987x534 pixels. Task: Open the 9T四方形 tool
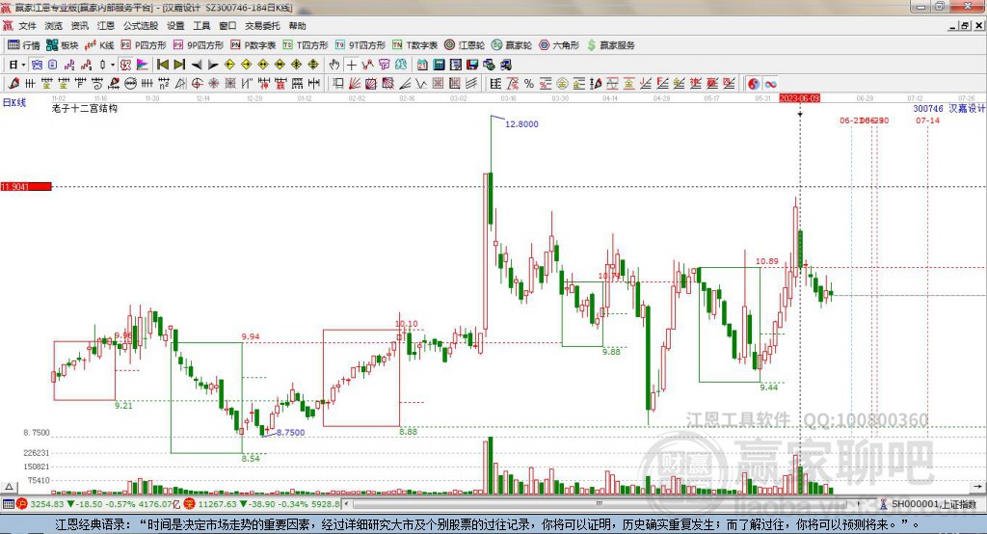[x=360, y=45]
